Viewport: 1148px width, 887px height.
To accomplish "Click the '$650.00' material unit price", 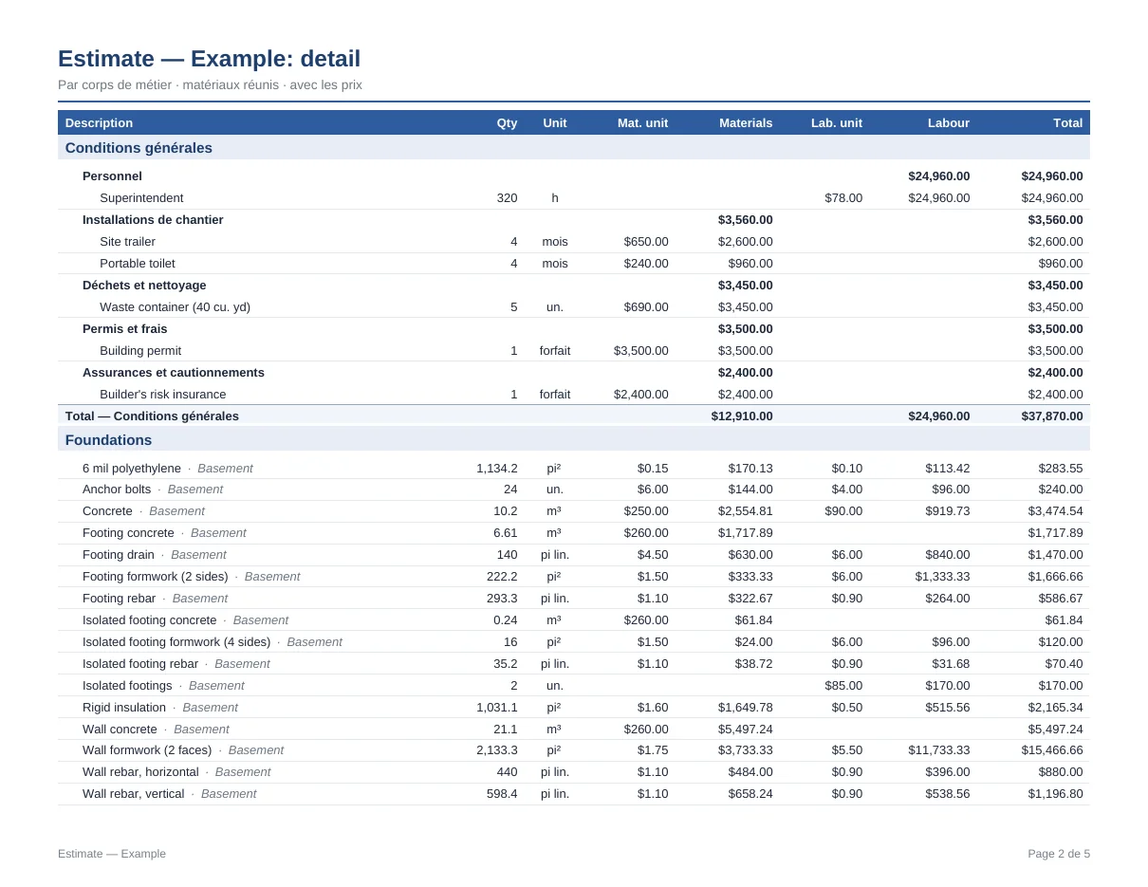I will point(646,242).
